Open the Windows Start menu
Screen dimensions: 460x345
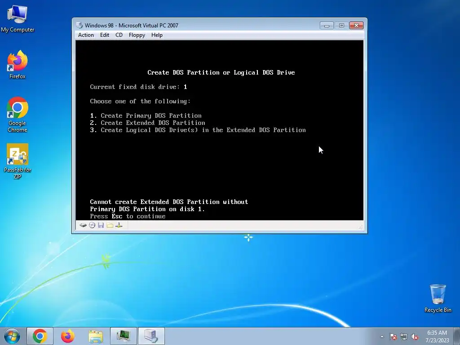[12, 336]
